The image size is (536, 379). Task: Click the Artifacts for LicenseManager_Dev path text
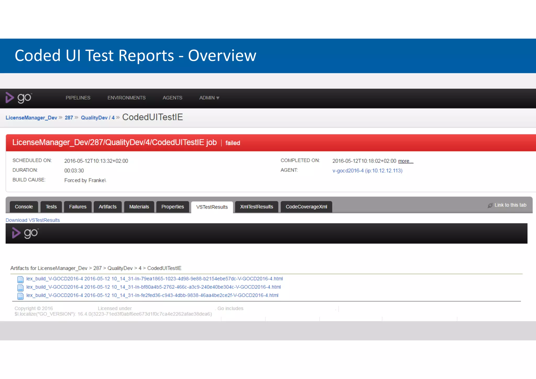tap(96, 268)
